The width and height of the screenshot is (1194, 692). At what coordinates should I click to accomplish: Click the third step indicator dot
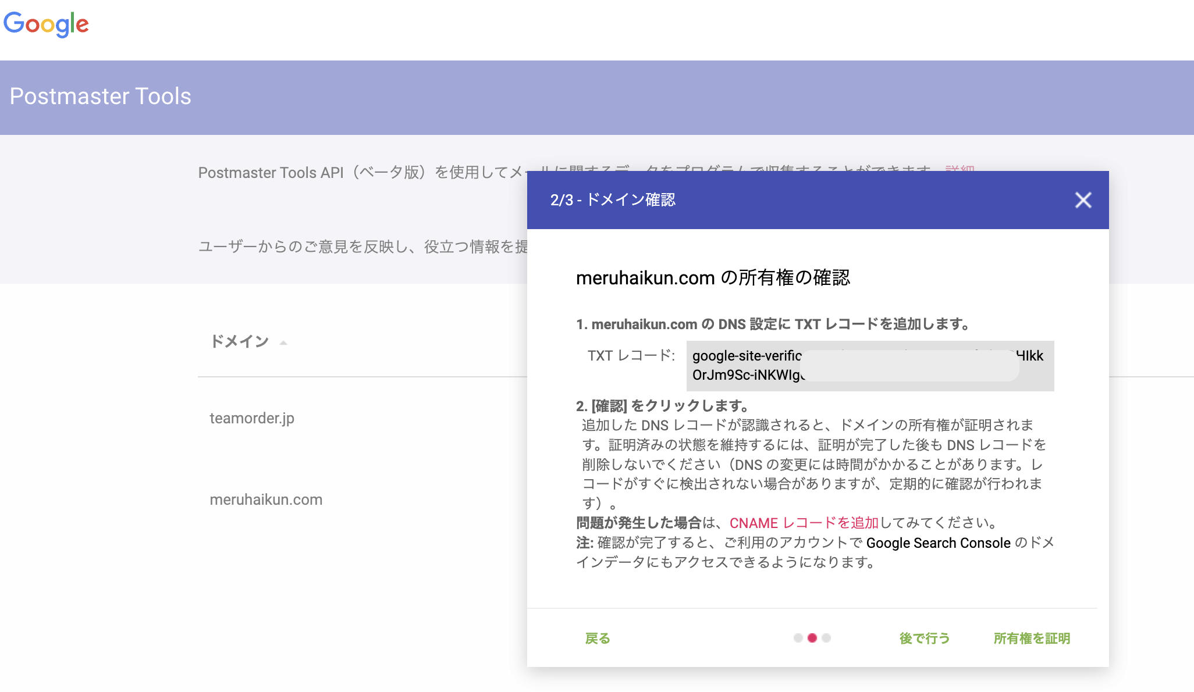826,638
